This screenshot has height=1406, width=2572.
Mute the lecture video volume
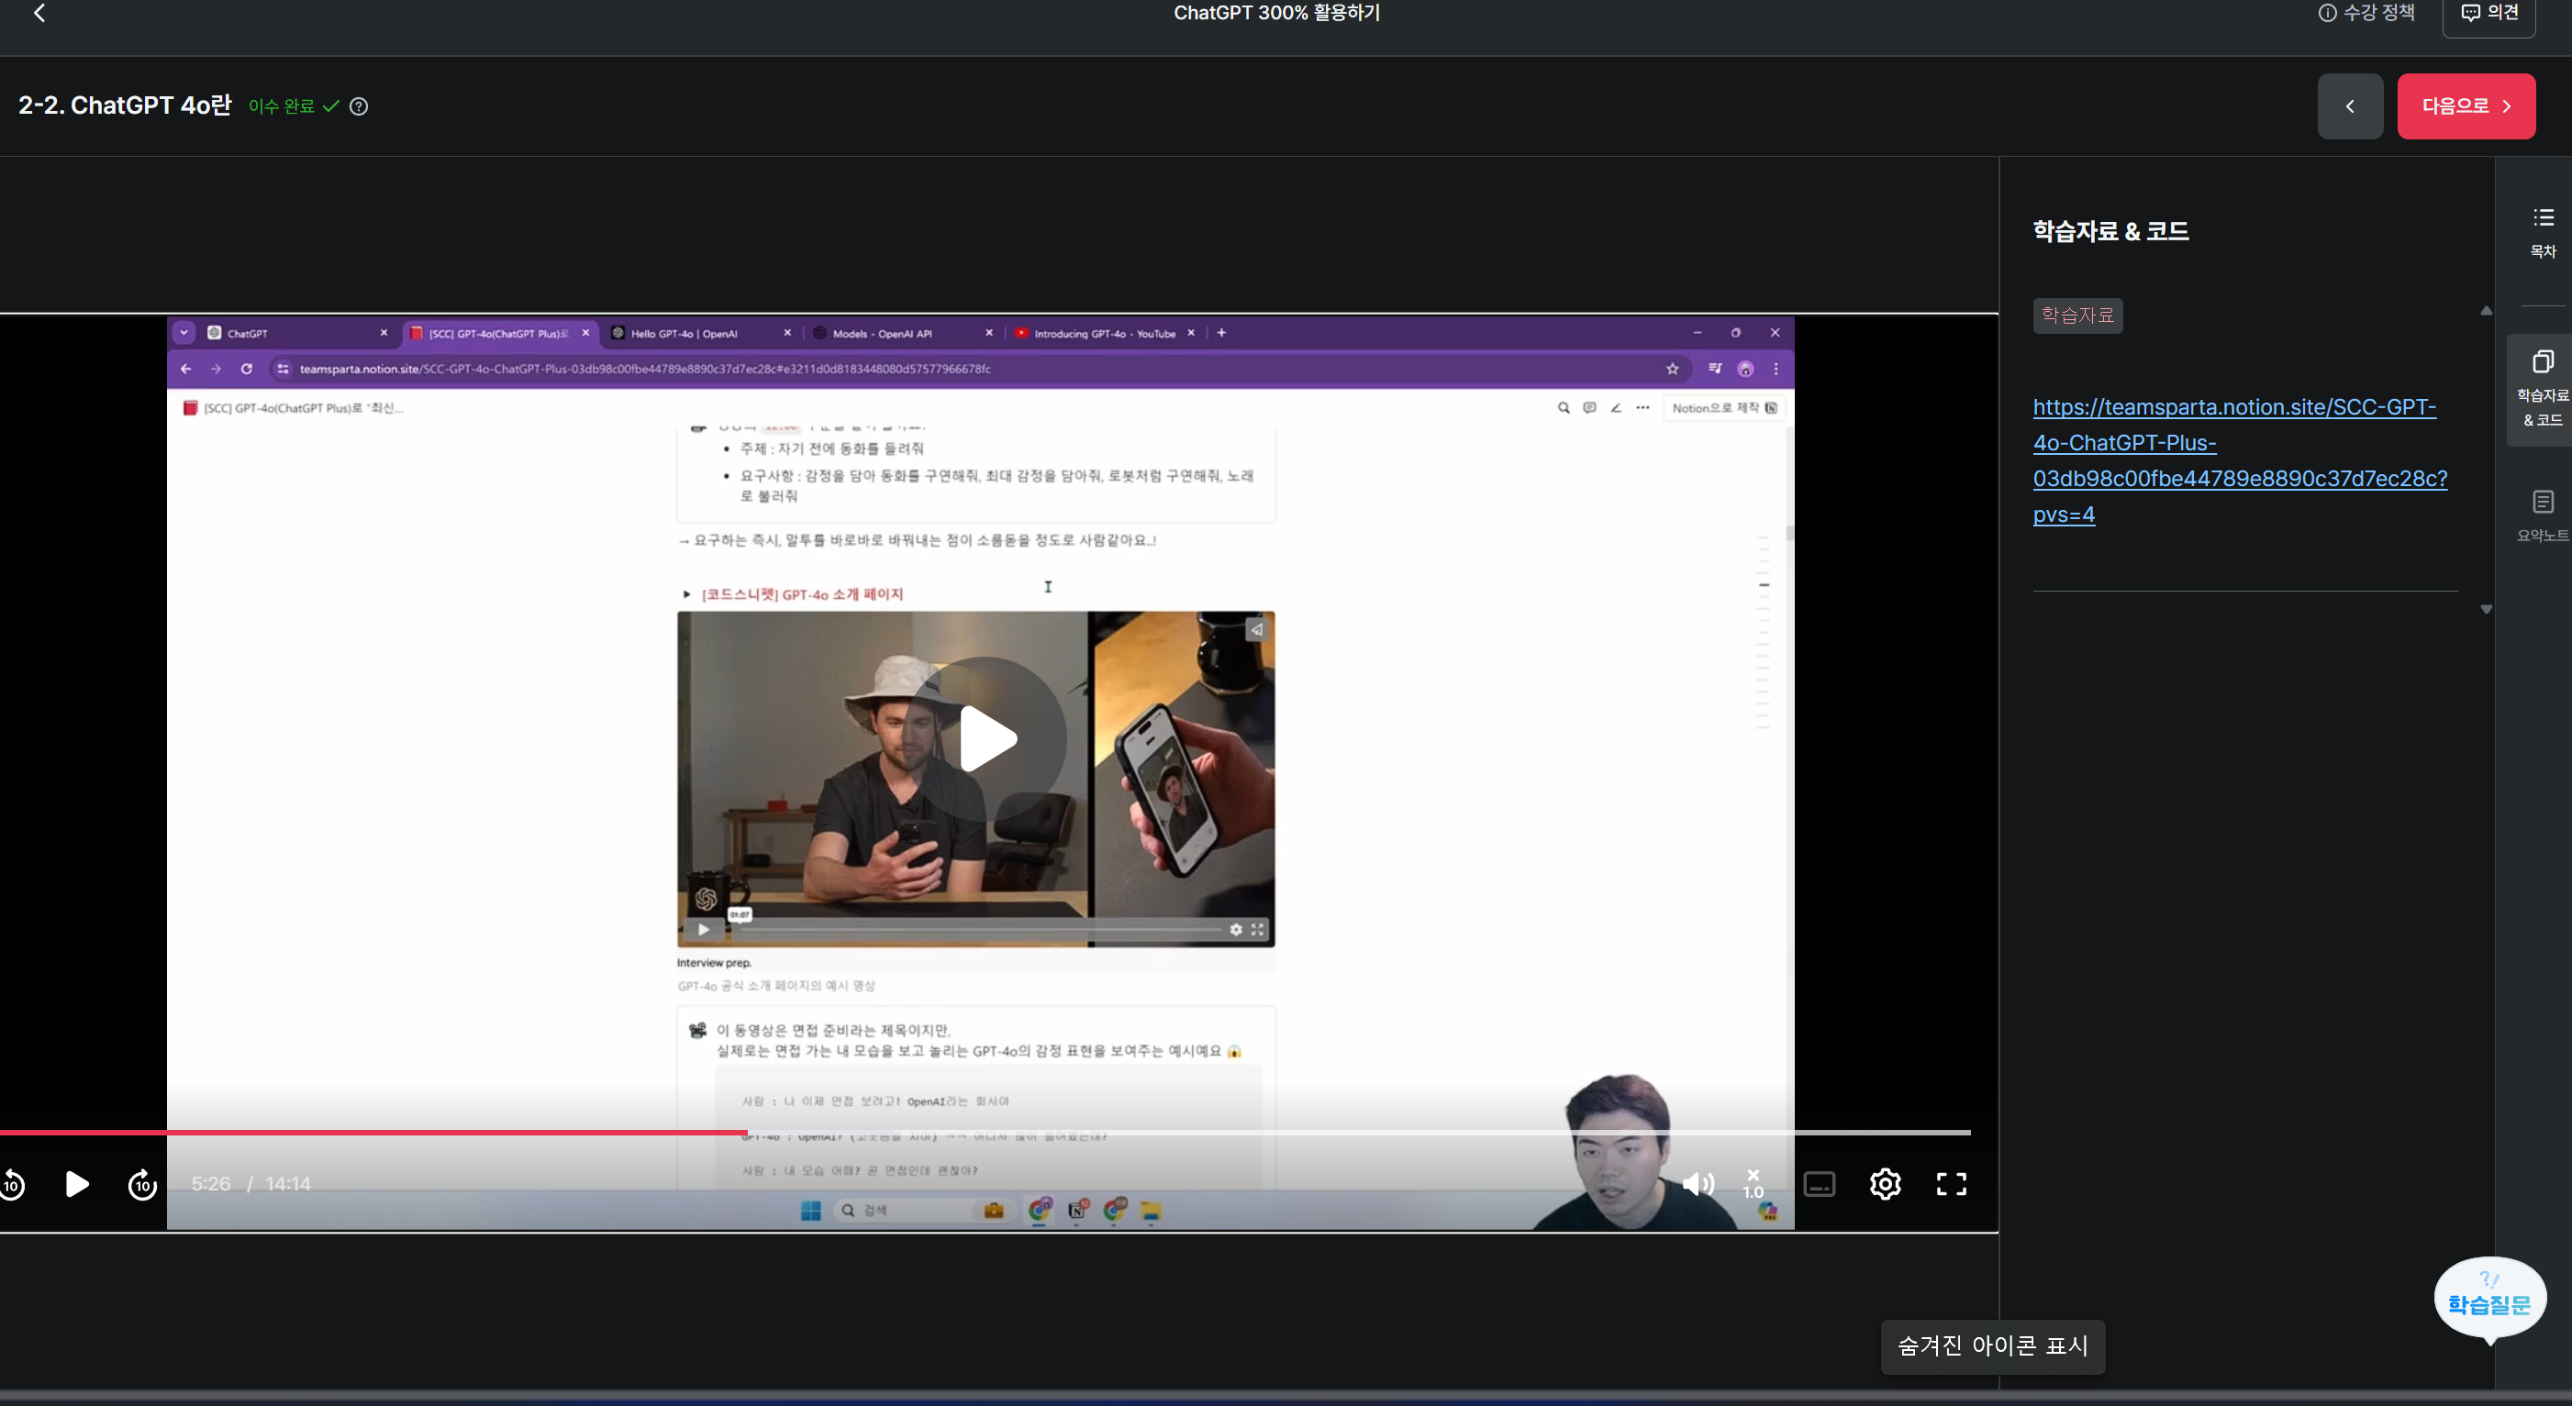pos(1698,1184)
